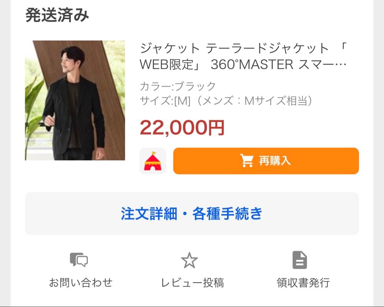Click the カラー:ブラック option text
384x307 pixels.
[178, 86]
